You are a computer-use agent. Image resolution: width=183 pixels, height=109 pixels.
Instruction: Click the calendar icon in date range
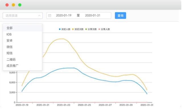tap(50, 16)
